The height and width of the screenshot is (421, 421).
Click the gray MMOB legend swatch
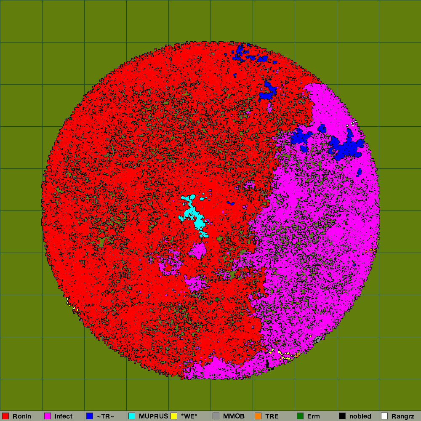click(216, 416)
